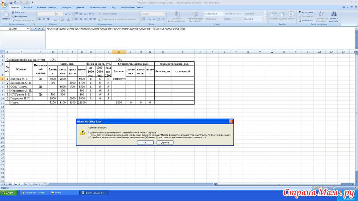
Task: Switch to Страна Мам Google Chrome taskbar item
Action: tap(34, 193)
